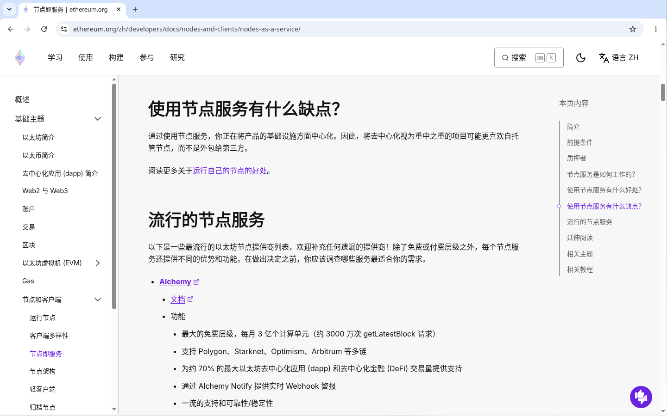This screenshot has height=416, width=667.
Task: Click the Ethereum diamond logo
Action: point(20,58)
